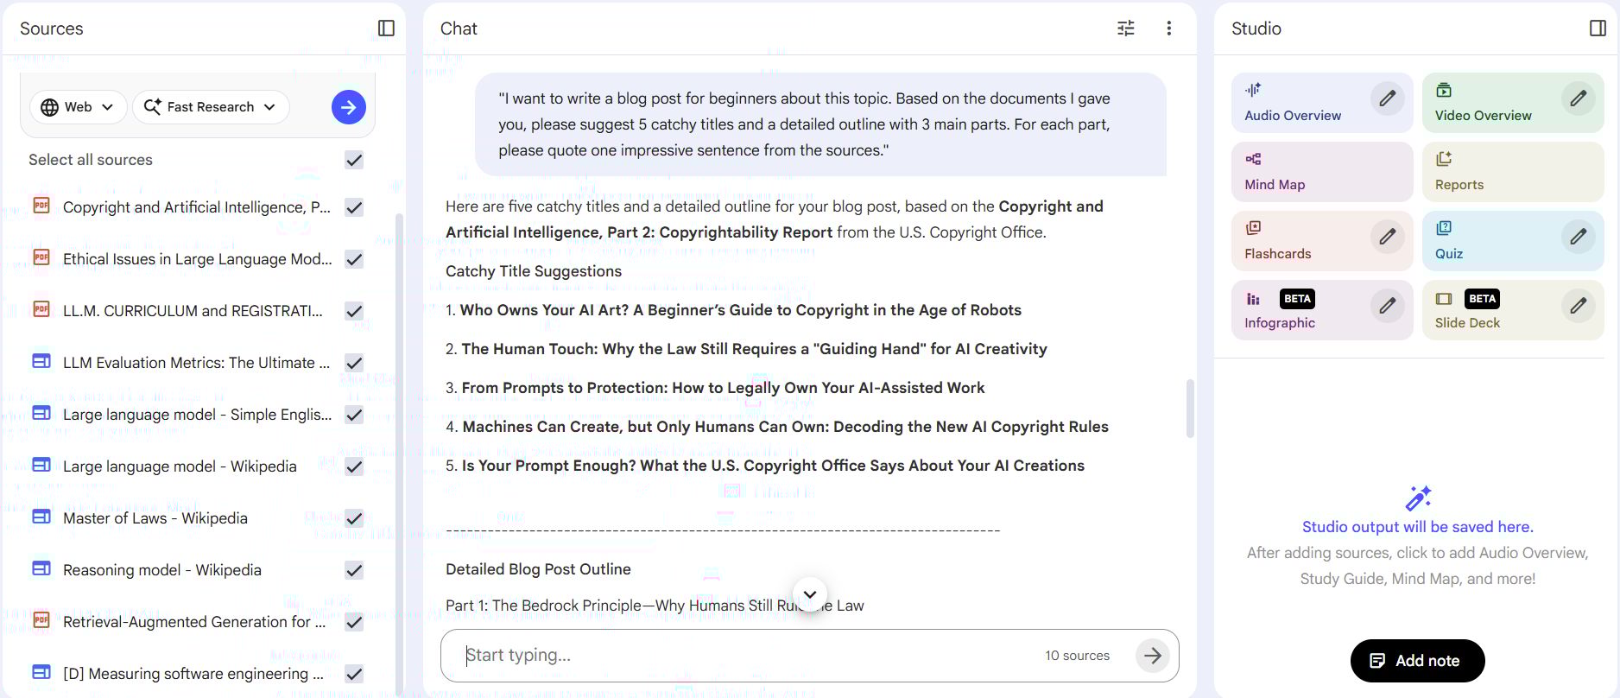Click PDF icon for Copyright and Artificial Intelligence
The width and height of the screenshot is (1620, 698).
pyautogui.click(x=41, y=206)
